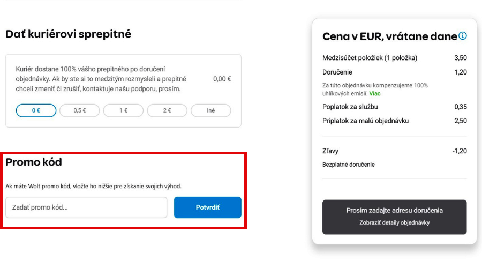The height and width of the screenshot is (268, 482).
Task: Click the Promo kód heading
Action: point(34,162)
